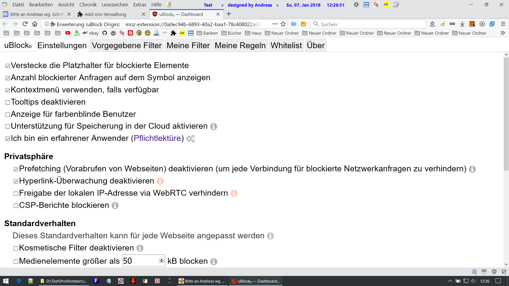Click info icon beside CSP-Berichte blockieren
509x286 pixels.
click(115, 205)
